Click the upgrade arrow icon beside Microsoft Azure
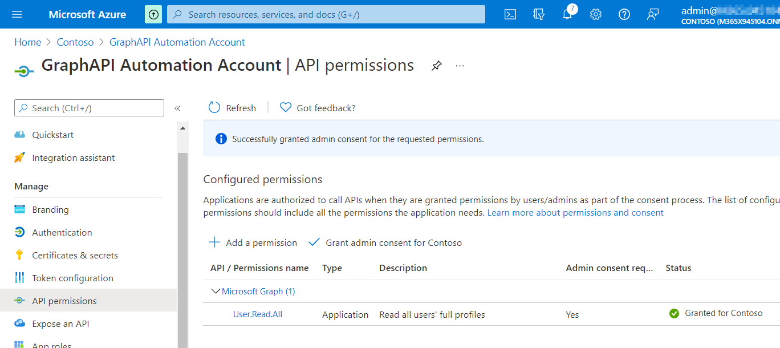The height and width of the screenshot is (348, 780). [153, 14]
